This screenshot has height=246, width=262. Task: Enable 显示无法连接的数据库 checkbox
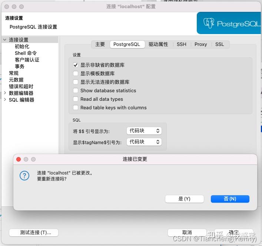(x=76, y=82)
